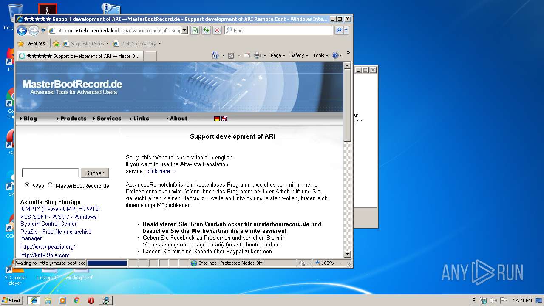This screenshot has height=306, width=544.
Task: Click the Home toolbar icon
Action: [215, 55]
